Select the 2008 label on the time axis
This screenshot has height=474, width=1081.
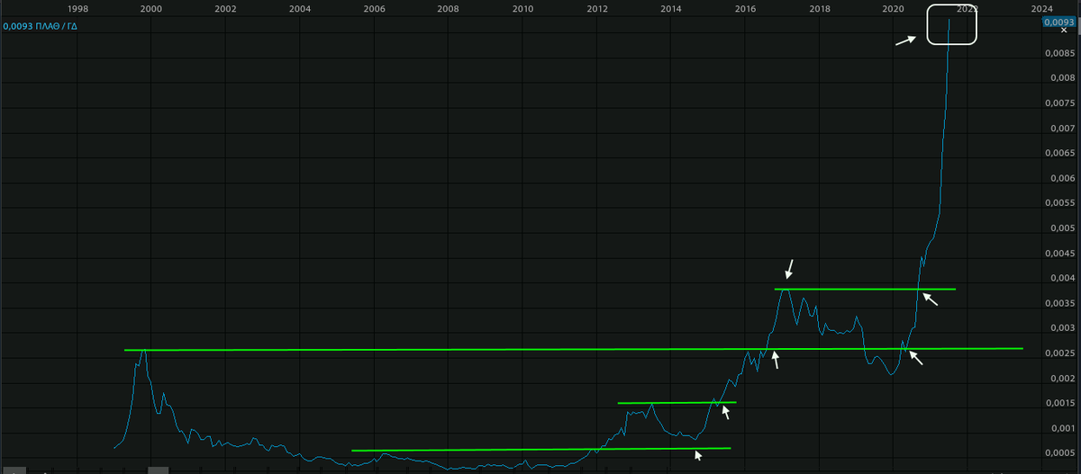pos(448,8)
